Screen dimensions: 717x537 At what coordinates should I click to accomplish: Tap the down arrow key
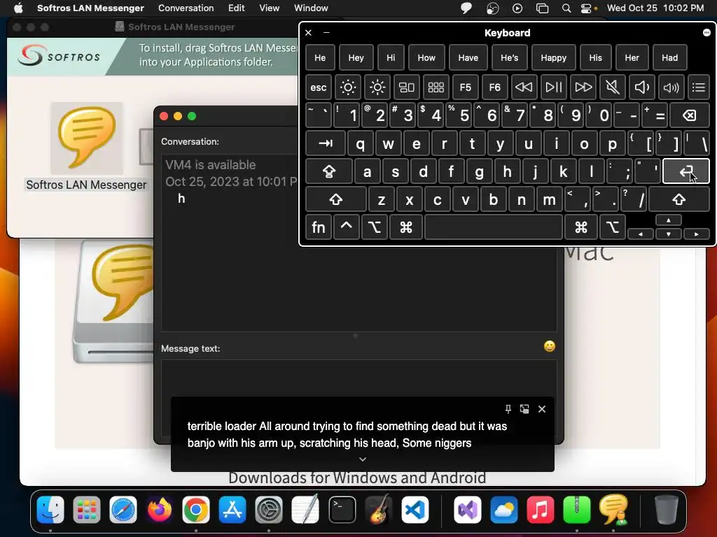pos(669,234)
